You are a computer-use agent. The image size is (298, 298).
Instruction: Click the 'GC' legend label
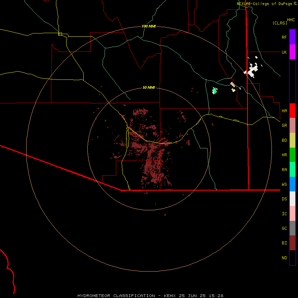coord(284,228)
